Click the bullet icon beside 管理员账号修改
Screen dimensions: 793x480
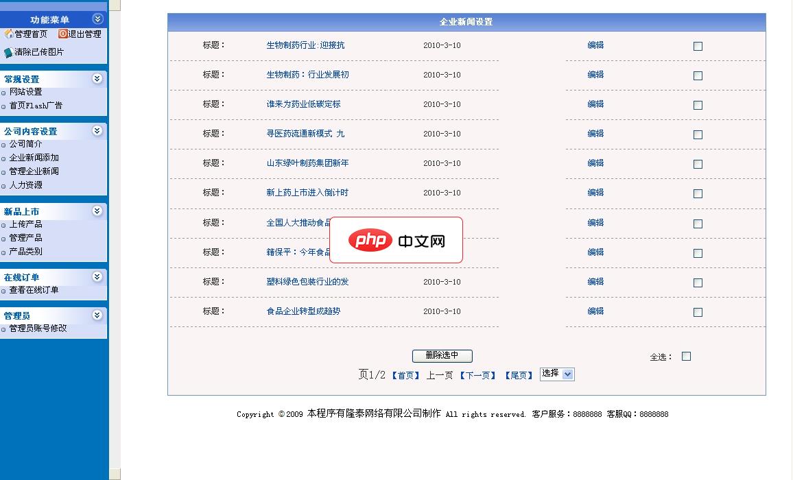(x=3, y=329)
